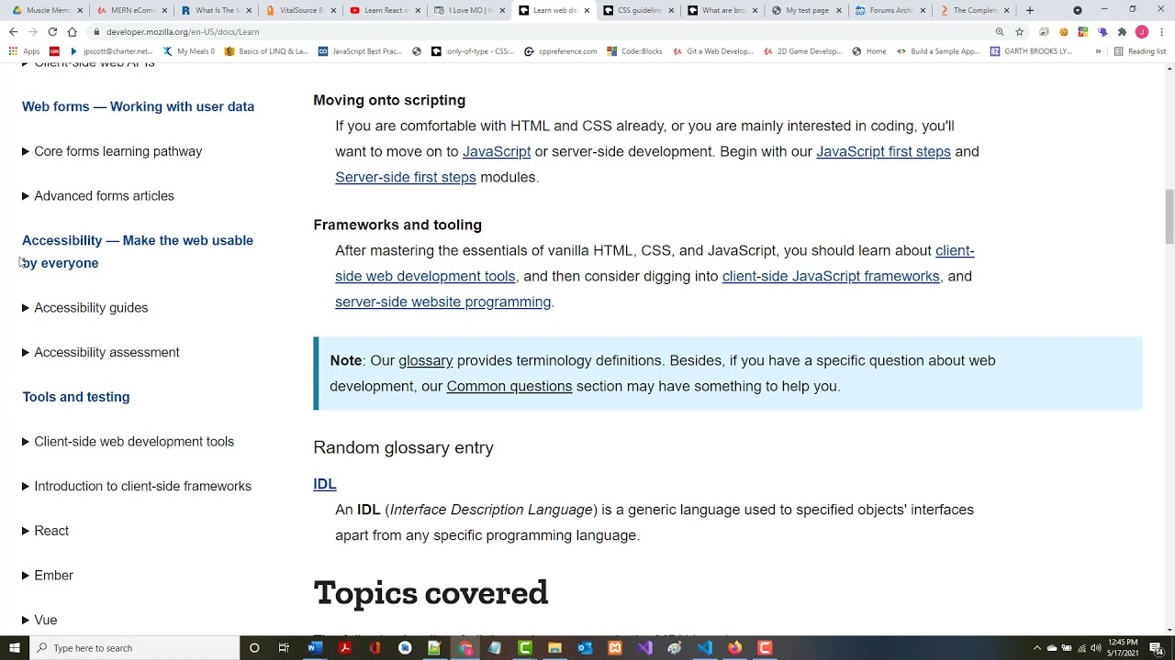1175x660 pixels.
Task: Switch to the My test page tab
Action: tap(805, 10)
